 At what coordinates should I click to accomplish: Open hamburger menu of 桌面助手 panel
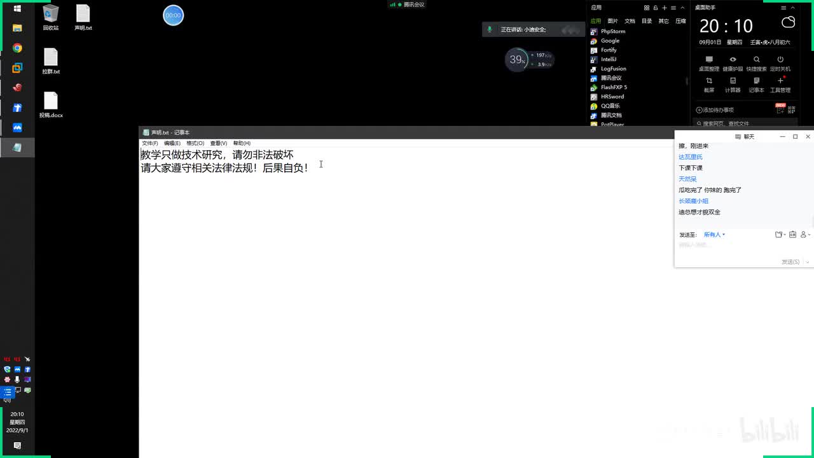784,8
